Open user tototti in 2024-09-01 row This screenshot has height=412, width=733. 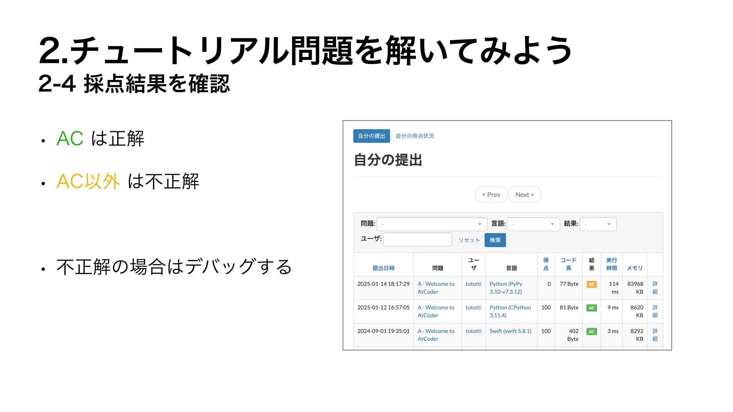click(x=473, y=331)
